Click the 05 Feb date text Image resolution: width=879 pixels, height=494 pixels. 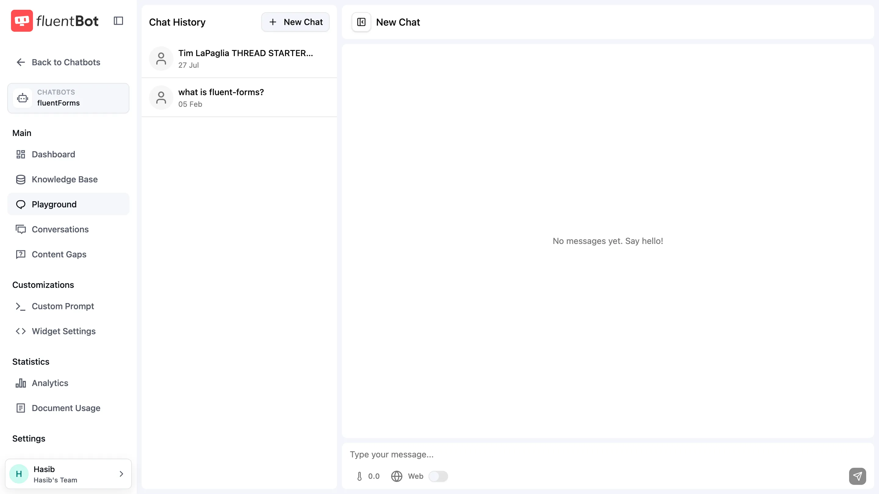point(190,104)
